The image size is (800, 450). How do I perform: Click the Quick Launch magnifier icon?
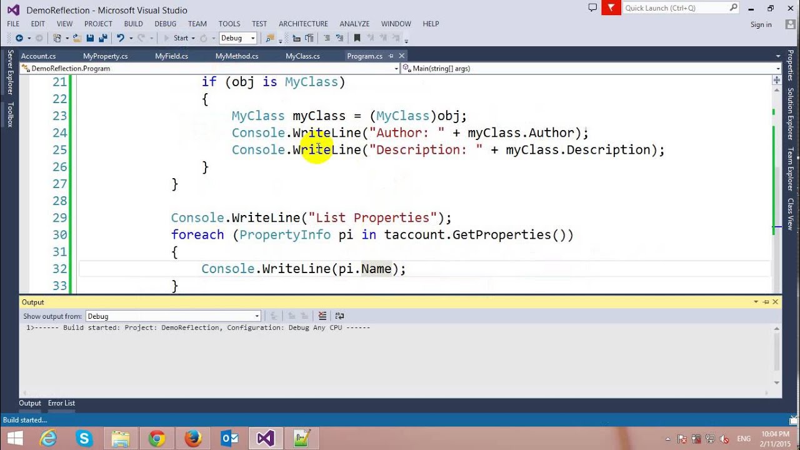coord(733,8)
